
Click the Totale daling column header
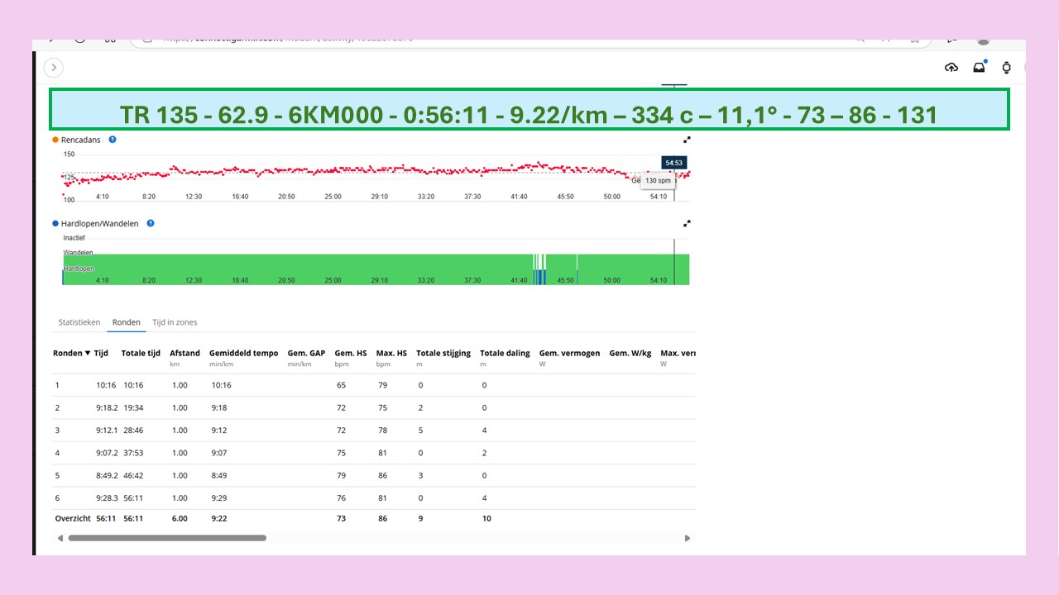click(x=506, y=353)
